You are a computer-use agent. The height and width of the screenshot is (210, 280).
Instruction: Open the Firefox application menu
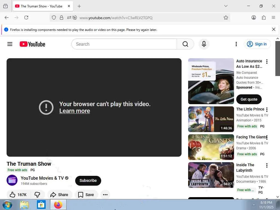[273, 17]
